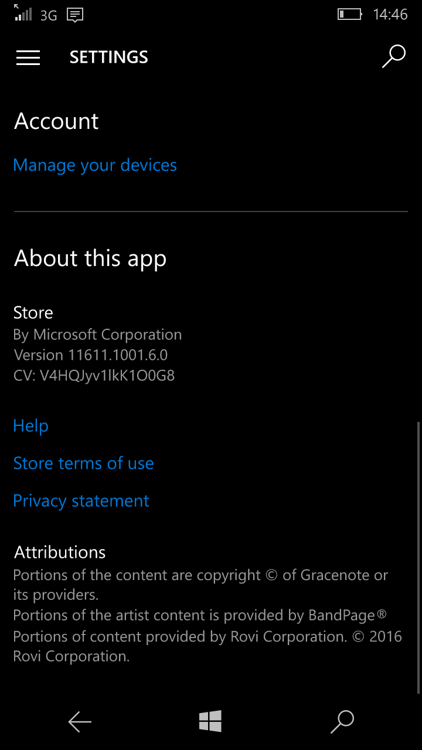The width and height of the screenshot is (422, 750).
Task: Select the Attributions heading
Action: click(x=60, y=552)
